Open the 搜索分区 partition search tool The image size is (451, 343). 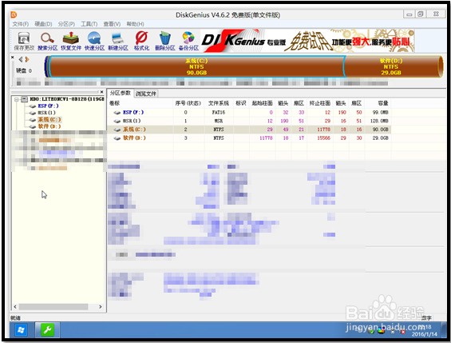pos(47,42)
